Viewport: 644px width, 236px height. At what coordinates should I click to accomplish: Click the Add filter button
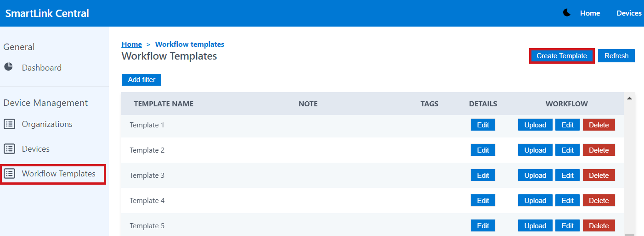(x=141, y=79)
